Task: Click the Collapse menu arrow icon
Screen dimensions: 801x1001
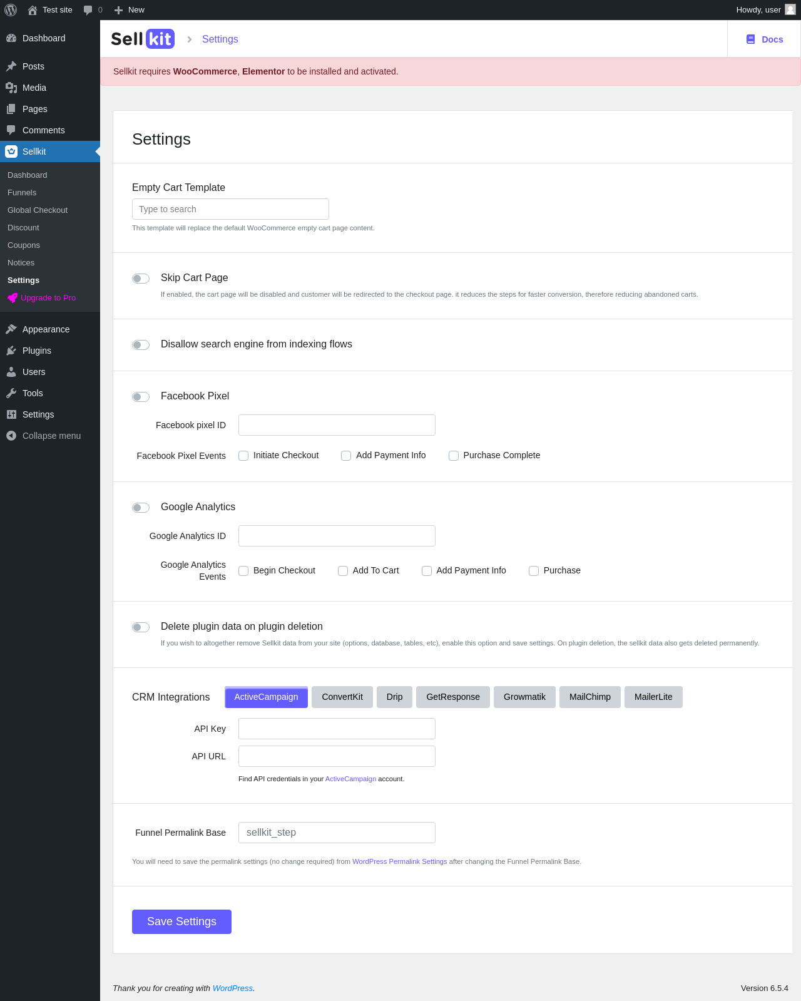Action: click(11, 436)
